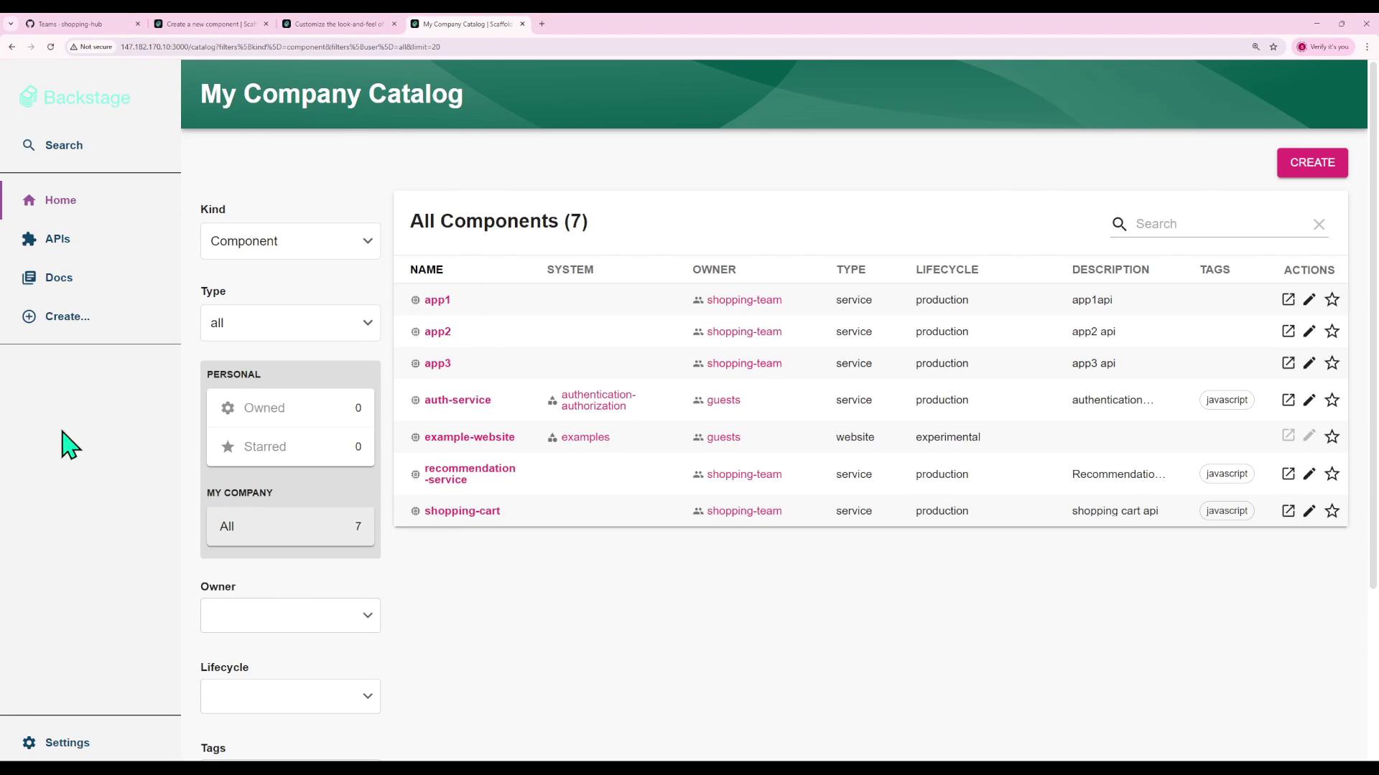The width and height of the screenshot is (1379, 775).
Task: Open browser zoom control icon
Action: pos(1256,47)
